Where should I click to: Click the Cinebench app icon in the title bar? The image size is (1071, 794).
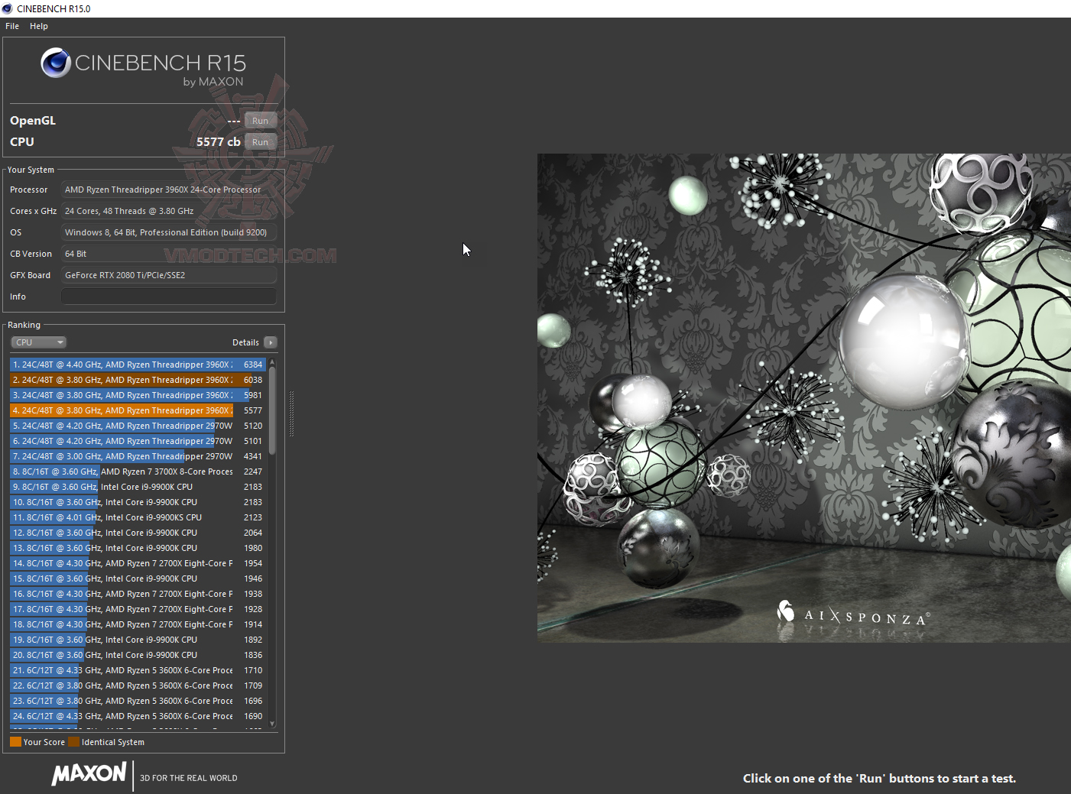point(8,8)
